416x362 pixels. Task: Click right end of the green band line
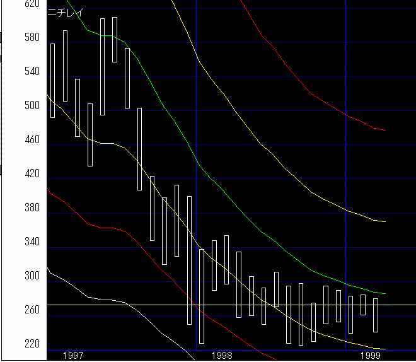click(x=384, y=294)
